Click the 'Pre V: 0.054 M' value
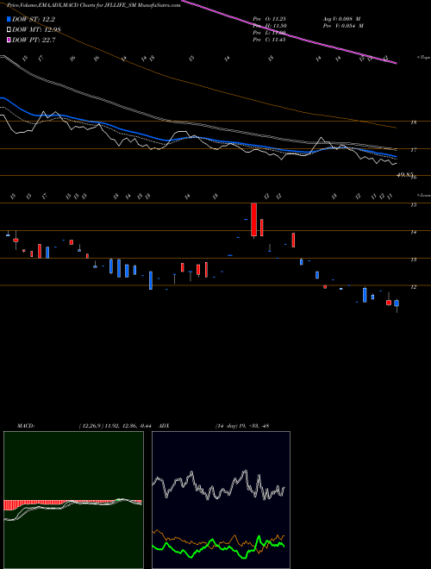The height and width of the screenshot is (569, 431). 343,26
